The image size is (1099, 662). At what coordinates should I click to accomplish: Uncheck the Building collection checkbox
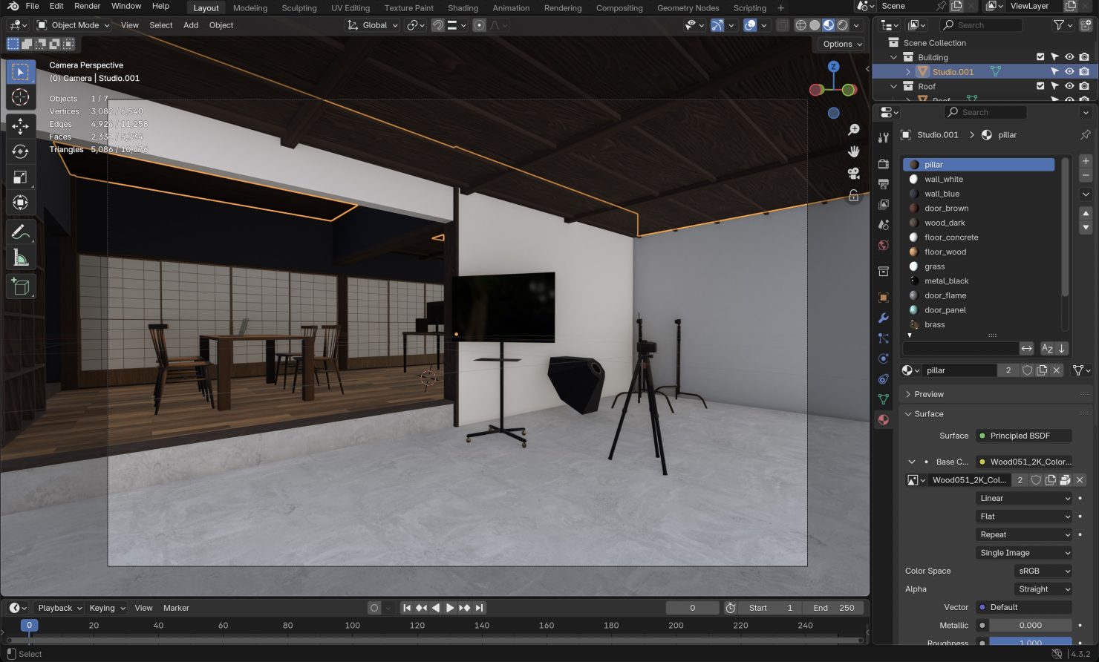(x=1040, y=57)
